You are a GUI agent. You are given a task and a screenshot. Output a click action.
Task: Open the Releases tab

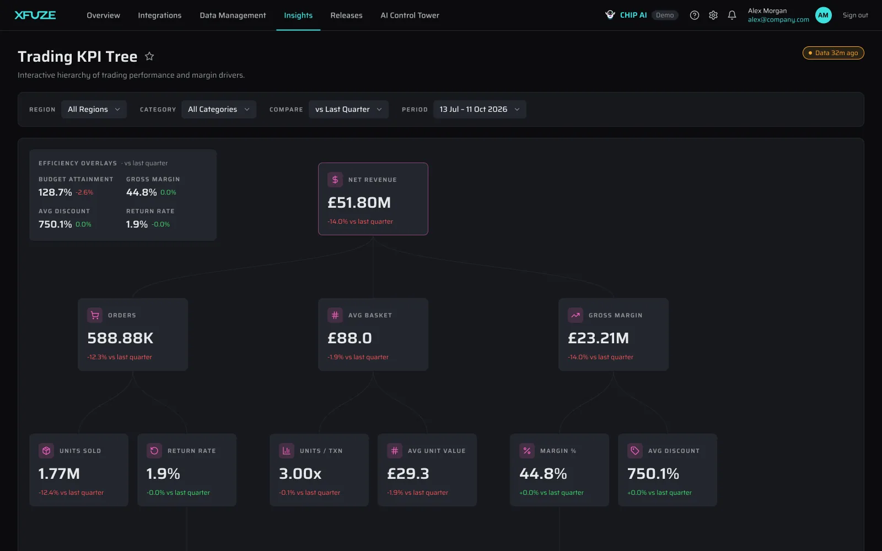pos(346,15)
